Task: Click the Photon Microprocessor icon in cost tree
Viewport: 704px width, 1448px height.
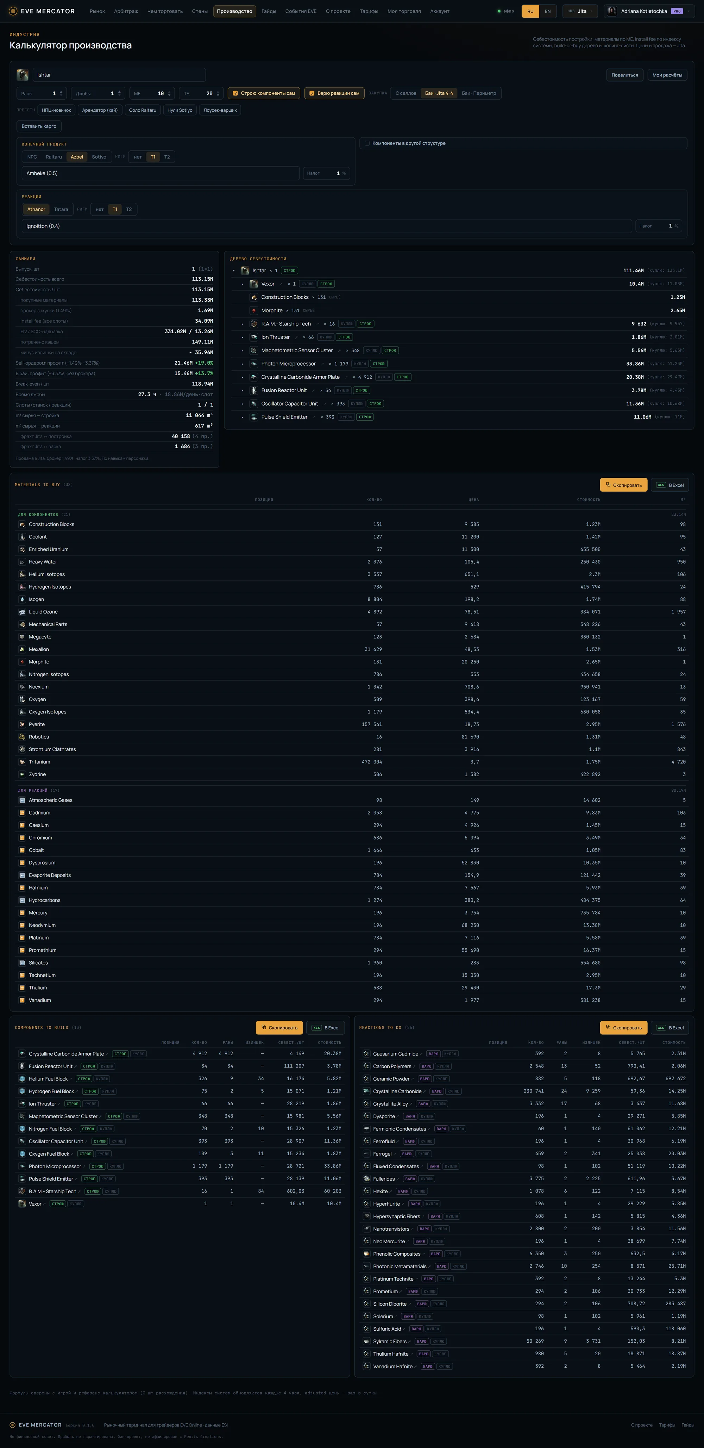Action: (x=254, y=364)
